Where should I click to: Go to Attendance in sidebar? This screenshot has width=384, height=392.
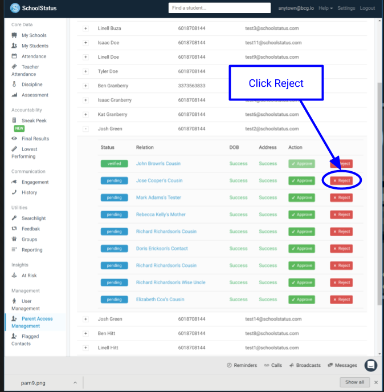pyautogui.click(x=34, y=56)
